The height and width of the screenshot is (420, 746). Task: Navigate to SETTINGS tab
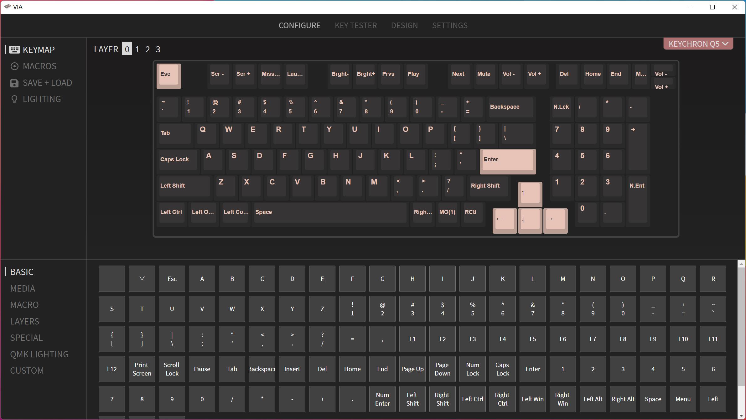coord(449,25)
